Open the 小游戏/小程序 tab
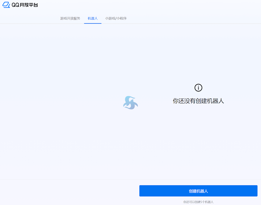 tap(116, 18)
